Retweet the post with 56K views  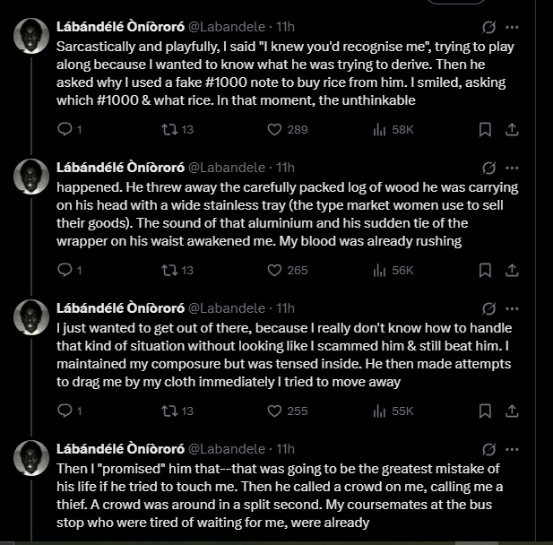[x=167, y=270]
